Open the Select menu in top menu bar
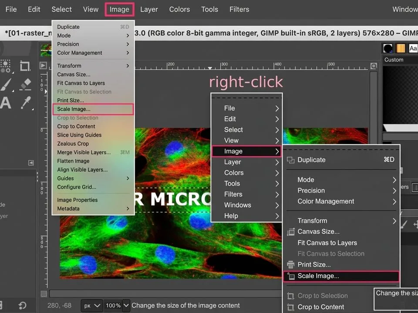The width and height of the screenshot is (418, 313). [61, 9]
